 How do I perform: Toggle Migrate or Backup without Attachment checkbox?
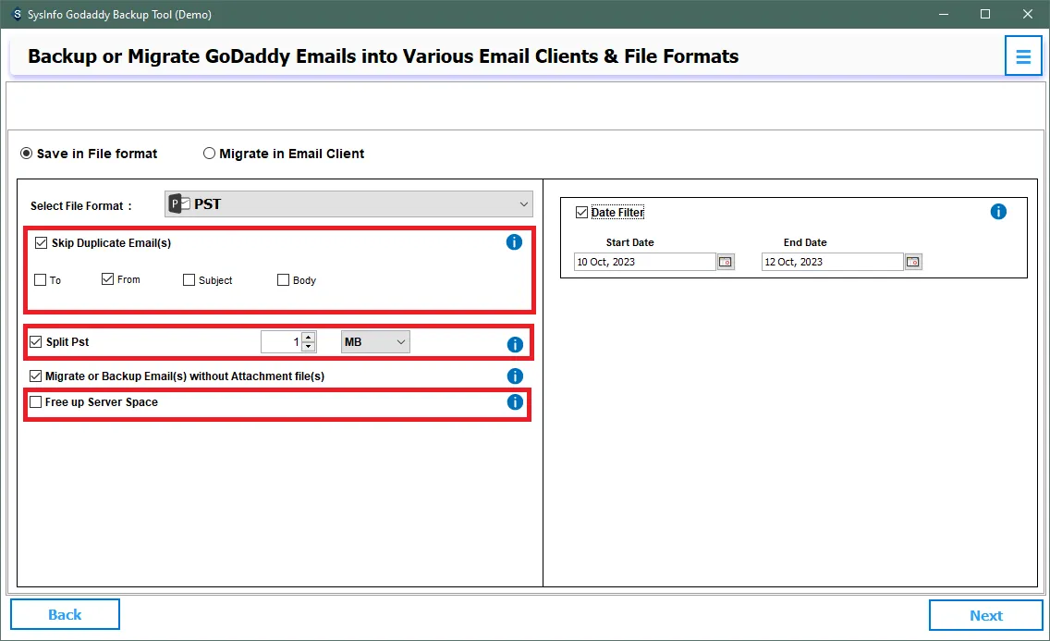click(x=35, y=376)
